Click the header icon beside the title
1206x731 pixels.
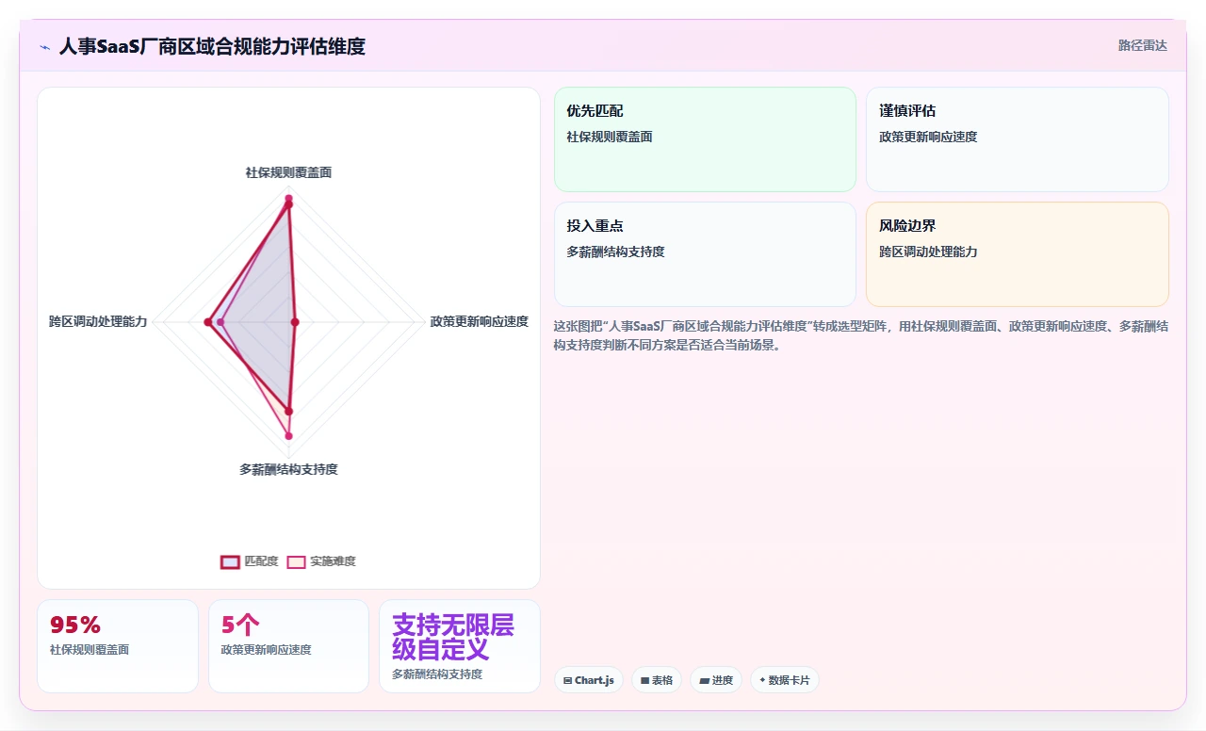pos(44,46)
